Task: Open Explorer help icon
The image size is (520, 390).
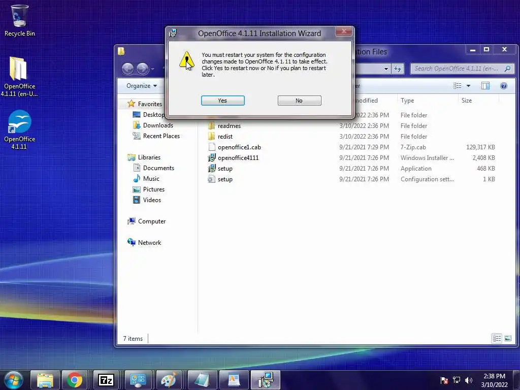Action: [x=503, y=85]
